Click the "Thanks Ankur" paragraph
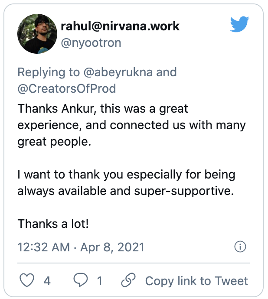268x299 pixels. (131, 125)
